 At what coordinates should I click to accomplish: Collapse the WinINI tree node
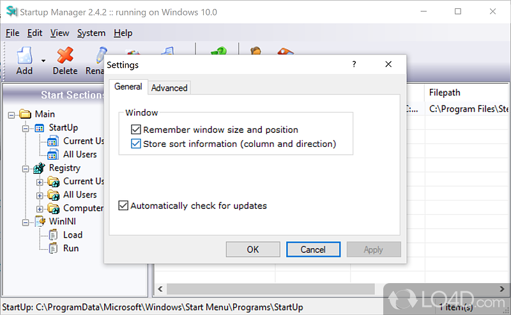26,223
